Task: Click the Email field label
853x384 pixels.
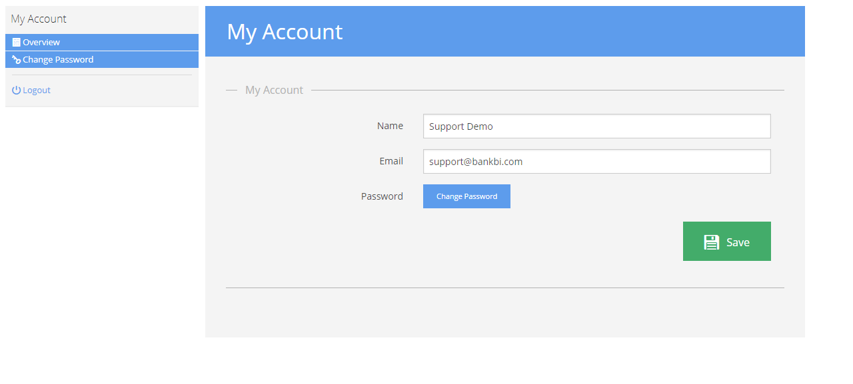Action: tap(391, 161)
